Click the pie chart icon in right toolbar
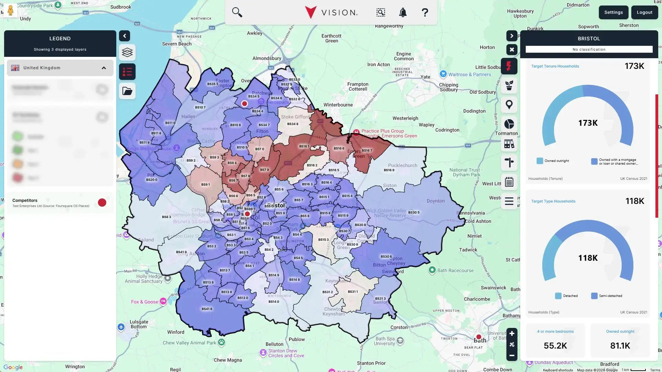The image size is (662, 372). [x=510, y=124]
